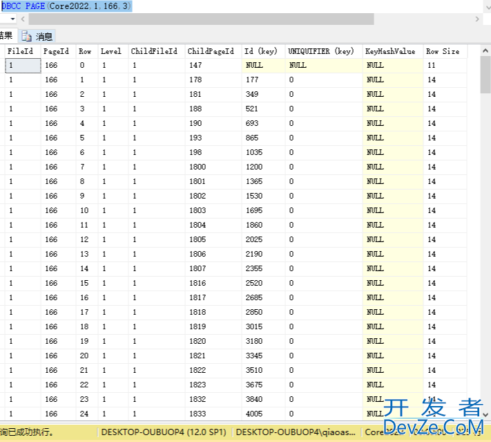Click the results grid vertical scrollbar thumb
The width and height of the screenshot is (491, 442).
[x=485, y=75]
